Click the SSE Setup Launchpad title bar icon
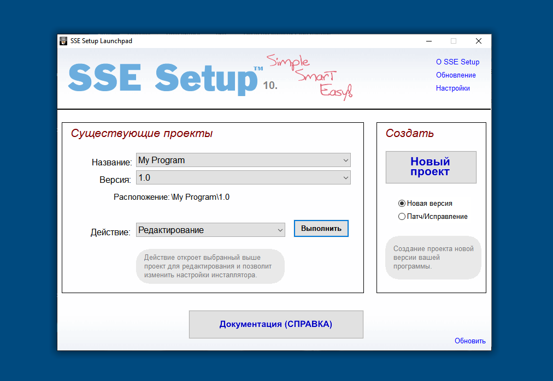The width and height of the screenshot is (553, 381). [x=63, y=41]
